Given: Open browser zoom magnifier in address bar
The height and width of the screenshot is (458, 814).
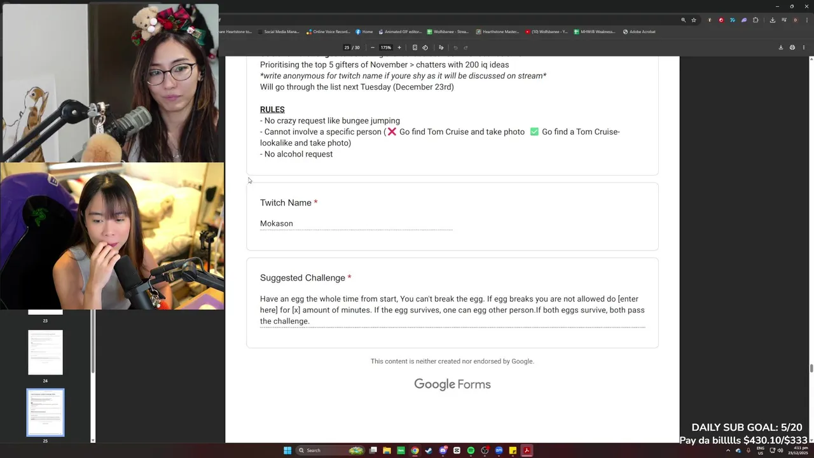Looking at the screenshot, I should point(684,20).
